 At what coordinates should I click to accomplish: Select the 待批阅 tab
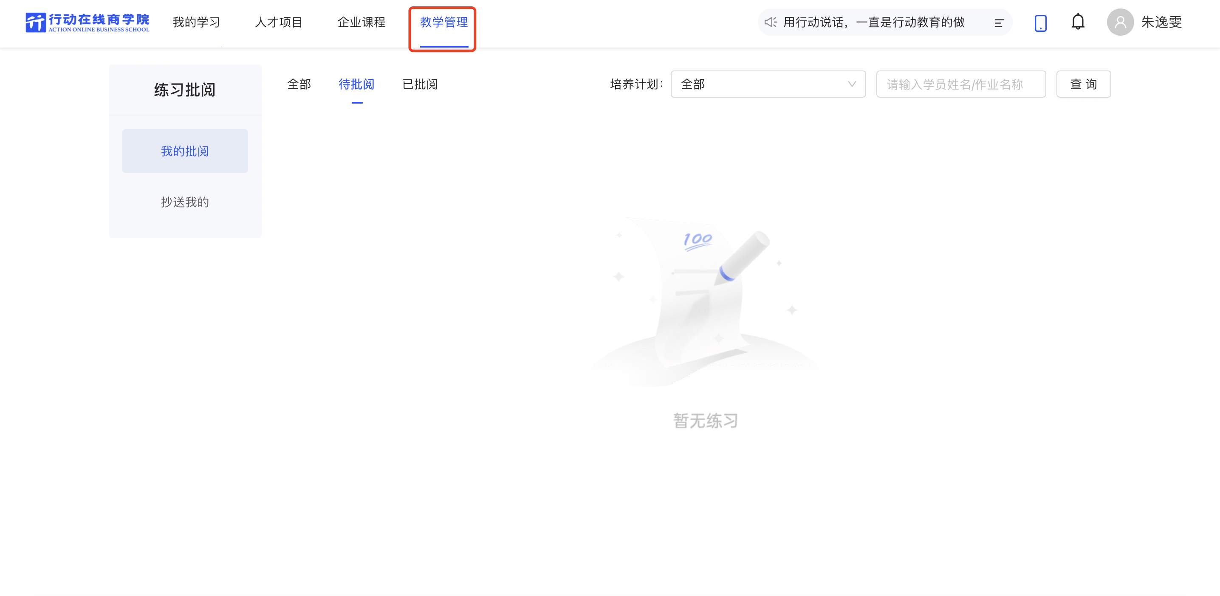pyautogui.click(x=357, y=84)
